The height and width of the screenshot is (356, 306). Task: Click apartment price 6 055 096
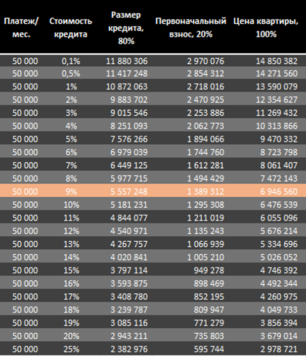tap(279, 218)
